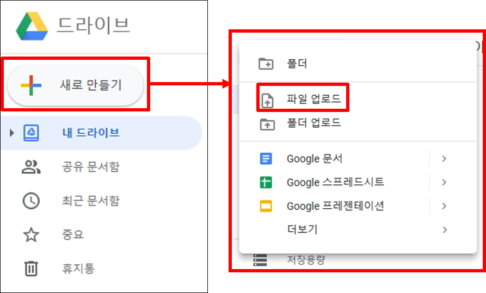Click the 휴지통 trash can icon
Screen dimensions: 486x293
coord(31,268)
